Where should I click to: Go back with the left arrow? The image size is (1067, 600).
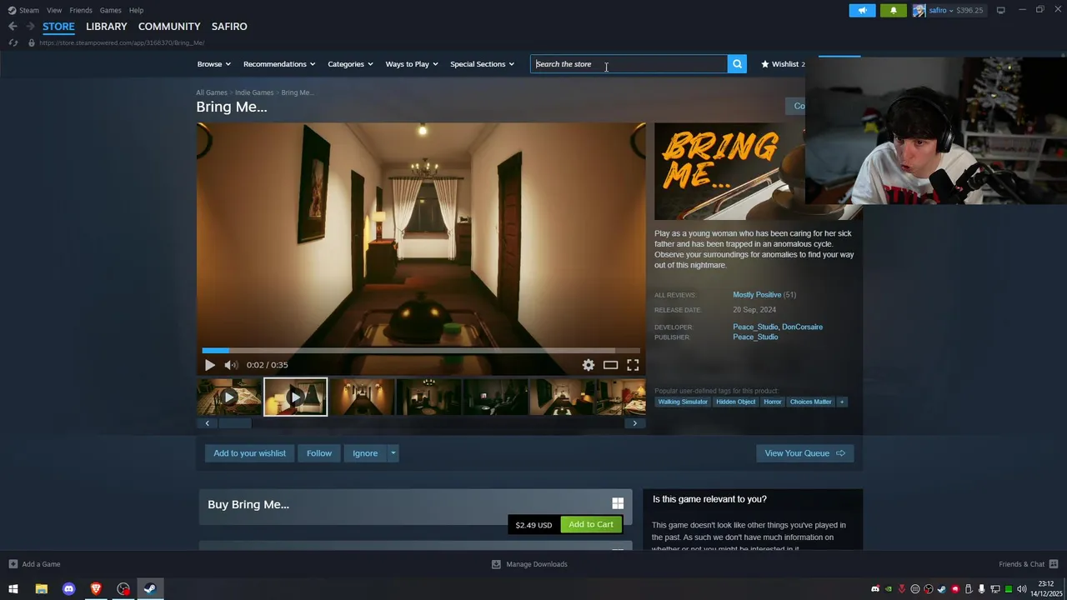coord(13,27)
